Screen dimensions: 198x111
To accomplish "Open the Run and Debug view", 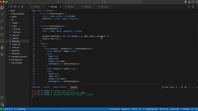I will pos(2,27).
